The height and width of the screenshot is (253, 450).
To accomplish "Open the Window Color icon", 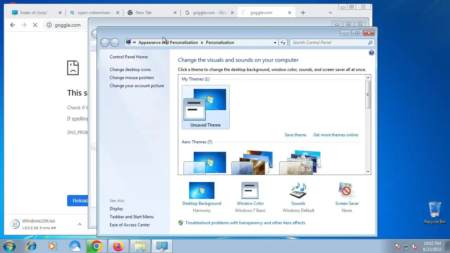I will 250,190.
